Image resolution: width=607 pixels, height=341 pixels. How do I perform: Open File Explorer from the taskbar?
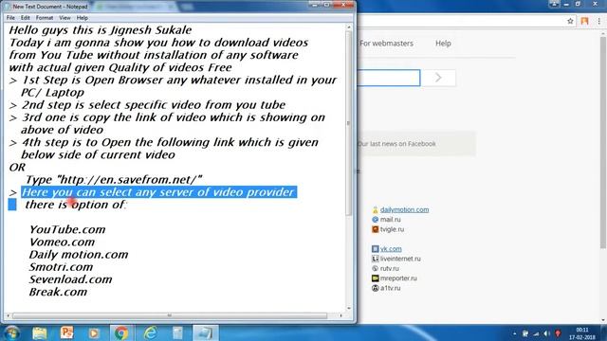(x=40, y=332)
